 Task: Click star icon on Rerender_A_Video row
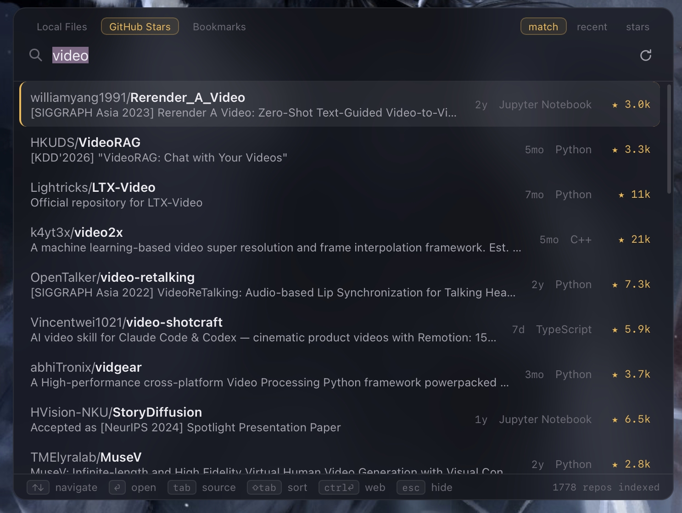pos(615,105)
